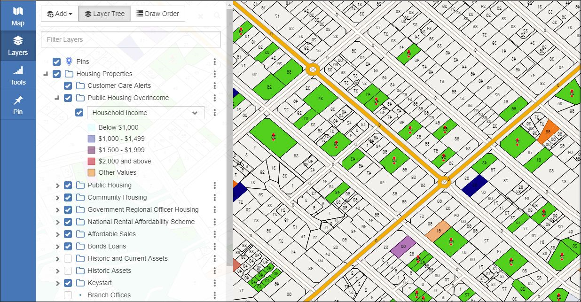Open Government Regional Officer Housing three-dot menu

(x=215, y=209)
